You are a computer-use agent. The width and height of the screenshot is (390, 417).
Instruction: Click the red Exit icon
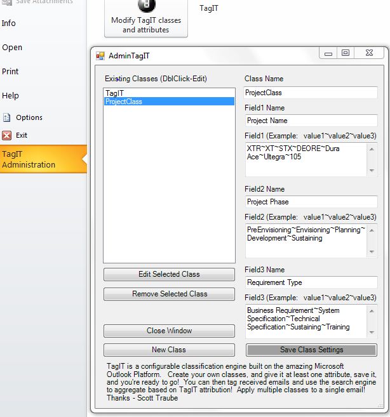(6, 135)
